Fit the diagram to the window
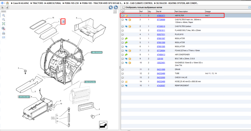251x131 pixels. point(4,24)
